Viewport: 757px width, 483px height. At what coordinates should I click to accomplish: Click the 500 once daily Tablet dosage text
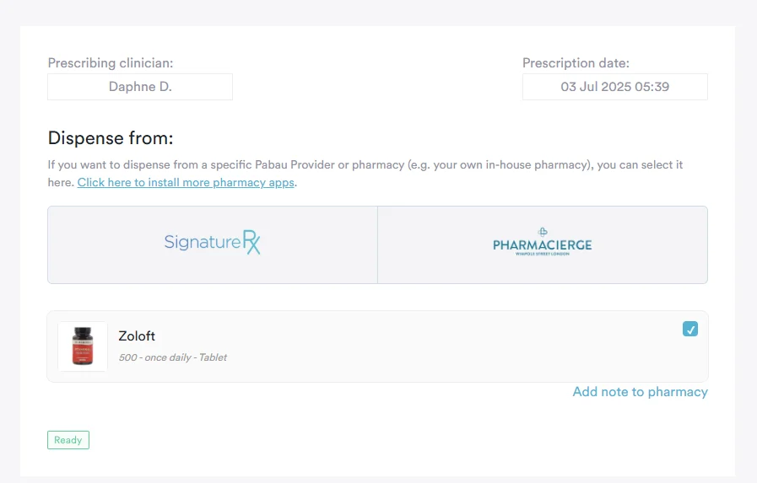(x=172, y=357)
